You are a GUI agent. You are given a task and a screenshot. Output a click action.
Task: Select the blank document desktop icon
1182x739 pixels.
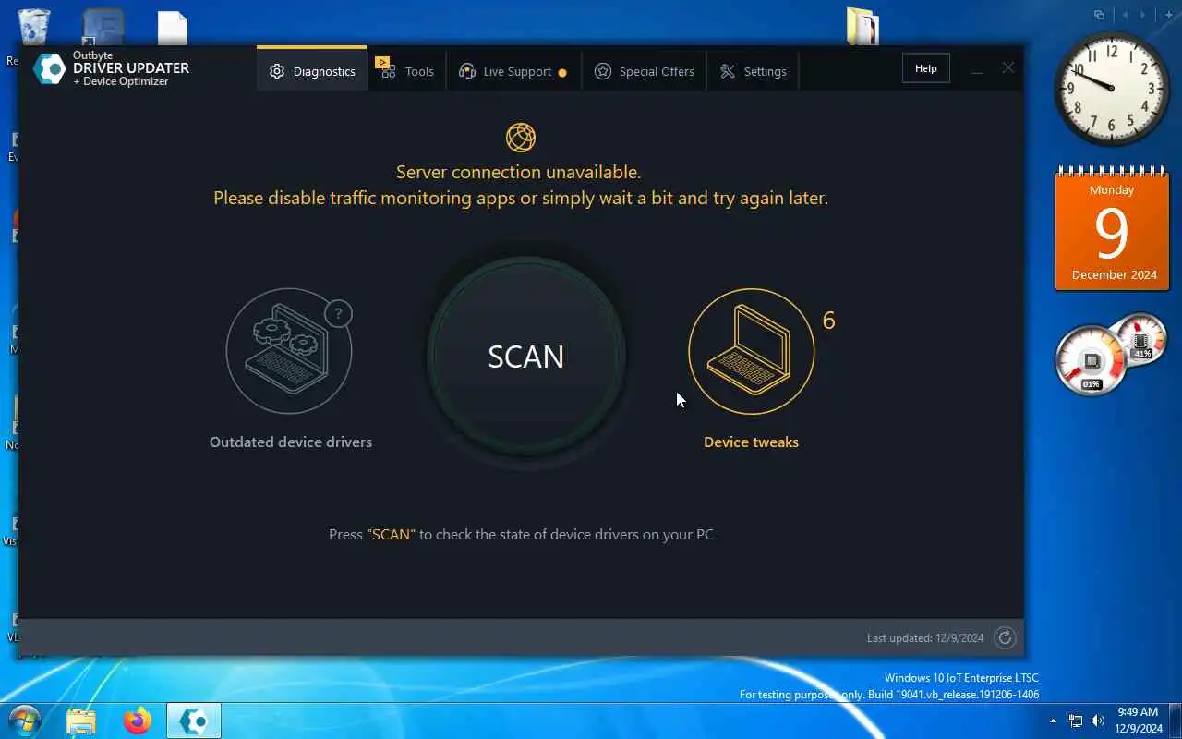(173, 28)
